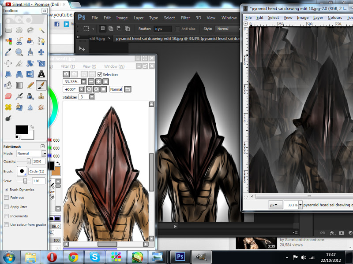Open the Filter menu in Photoshop
The height and width of the screenshot is (264, 353).
coord(185,18)
